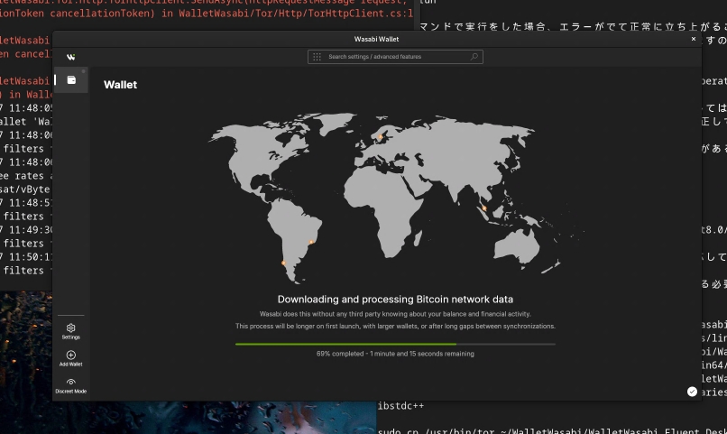
Task: Click the orange node dot over Southeast Asia
Action: pyautogui.click(x=484, y=208)
